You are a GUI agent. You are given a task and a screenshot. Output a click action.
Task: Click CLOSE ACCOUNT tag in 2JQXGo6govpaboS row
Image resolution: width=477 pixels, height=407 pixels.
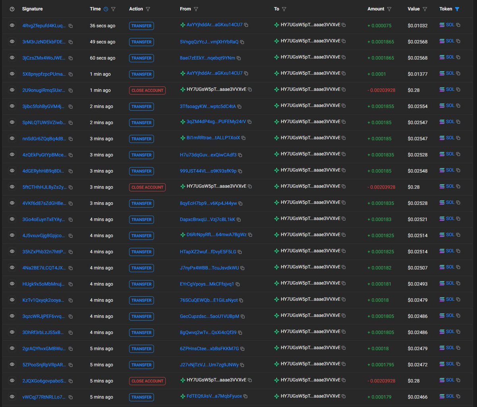coord(147,381)
